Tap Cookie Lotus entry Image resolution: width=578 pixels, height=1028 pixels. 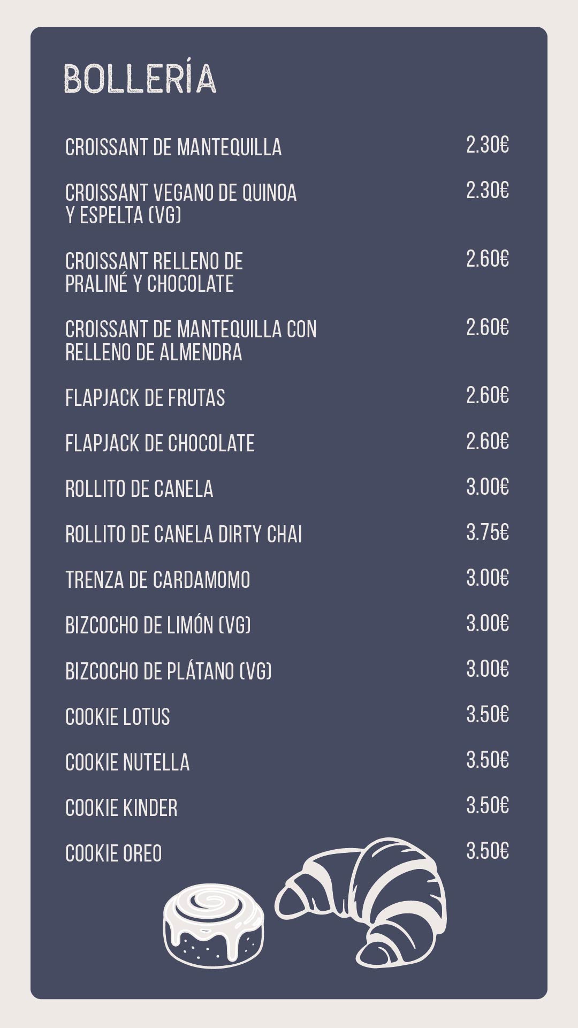[x=118, y=717]
